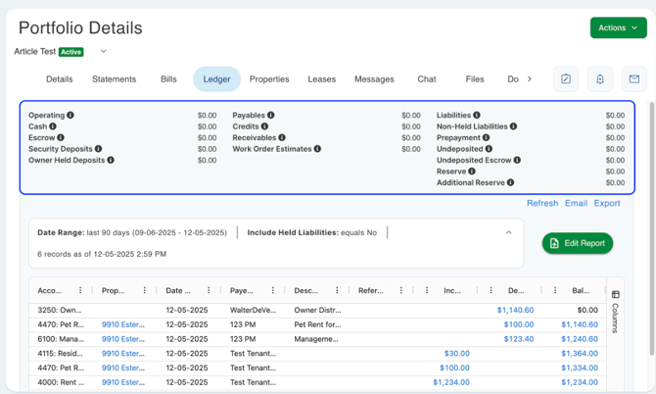Open the Messages tab
Viewport: 656px width, 394px height.
click(x=374, y=79)
